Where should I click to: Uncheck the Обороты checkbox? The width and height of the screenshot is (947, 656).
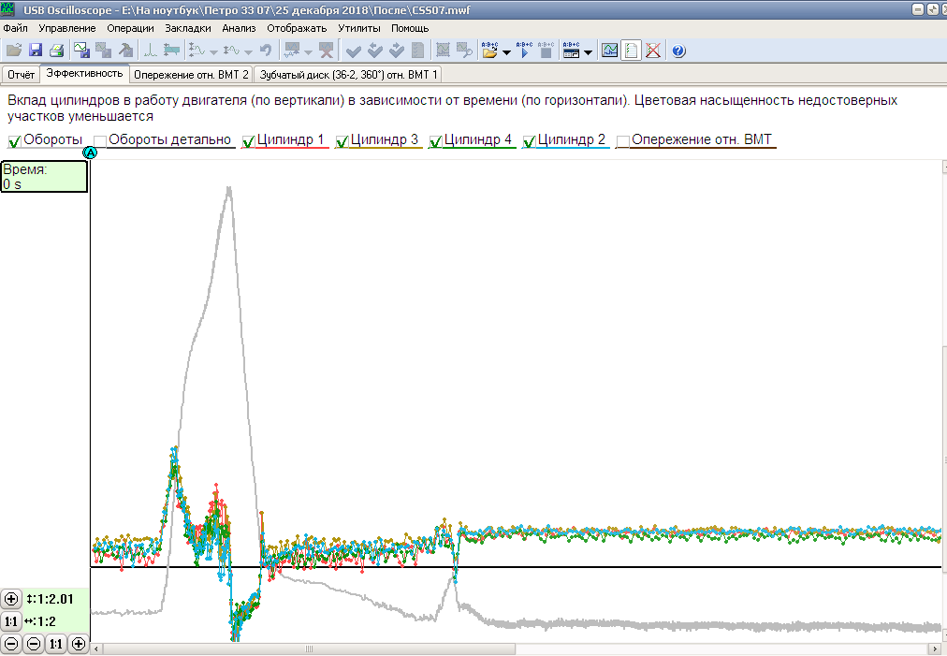tap(15, 141)
